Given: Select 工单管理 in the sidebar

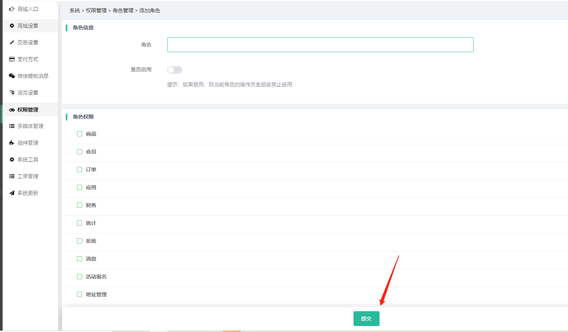Looking at the screenshot, I should click(30, 176).
